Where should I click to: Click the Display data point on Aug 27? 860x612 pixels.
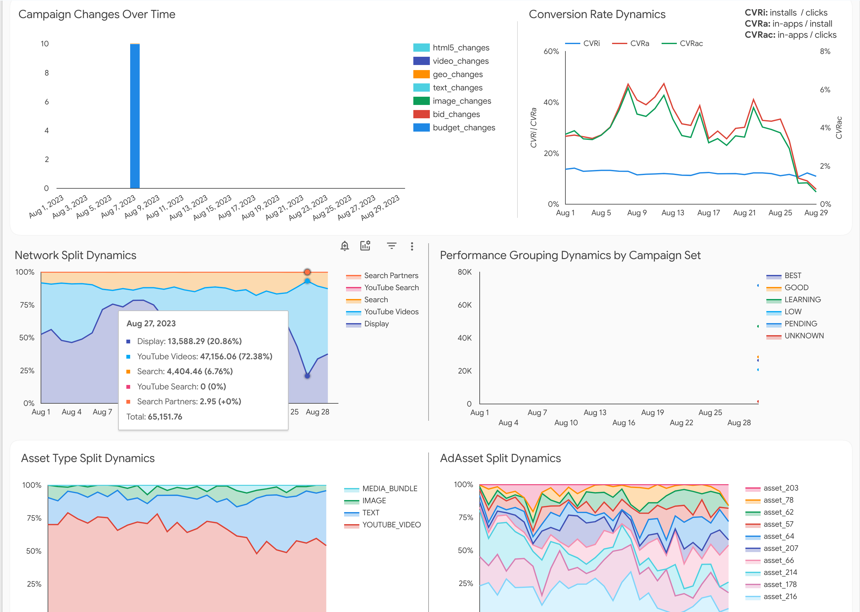307,376
